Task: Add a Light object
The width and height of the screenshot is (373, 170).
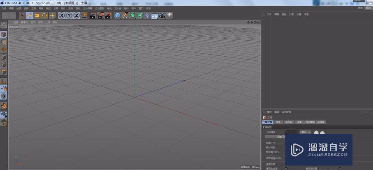Action: pyautogui.click(x=169, y=16)
